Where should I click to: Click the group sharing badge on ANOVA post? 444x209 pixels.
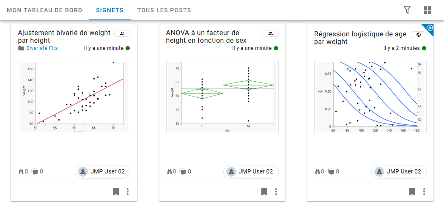(270, 33)
